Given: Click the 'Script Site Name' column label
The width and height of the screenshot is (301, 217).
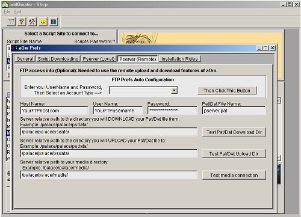Looking at the screenshot, I should pyautogui.click(x=24, y=41).
